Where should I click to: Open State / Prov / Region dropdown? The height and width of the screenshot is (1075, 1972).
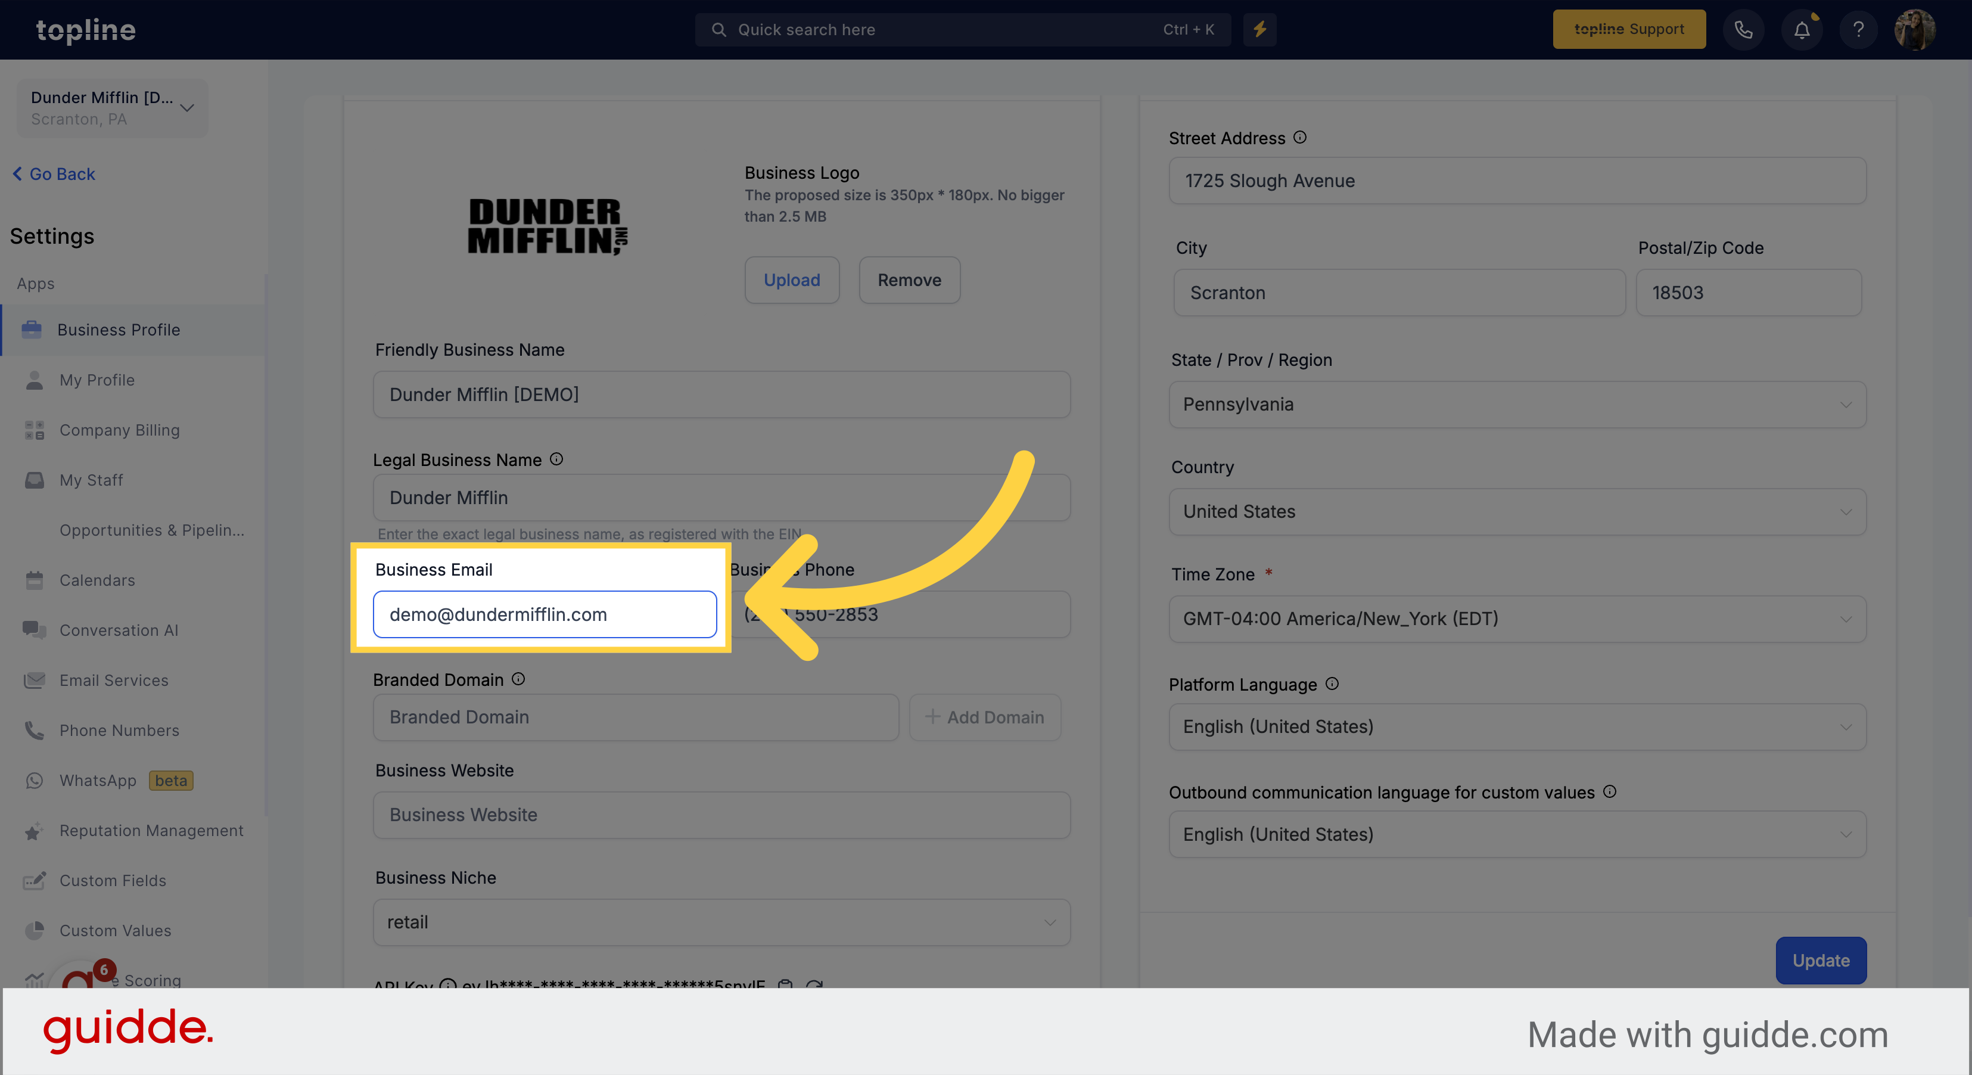point(1517,404)
